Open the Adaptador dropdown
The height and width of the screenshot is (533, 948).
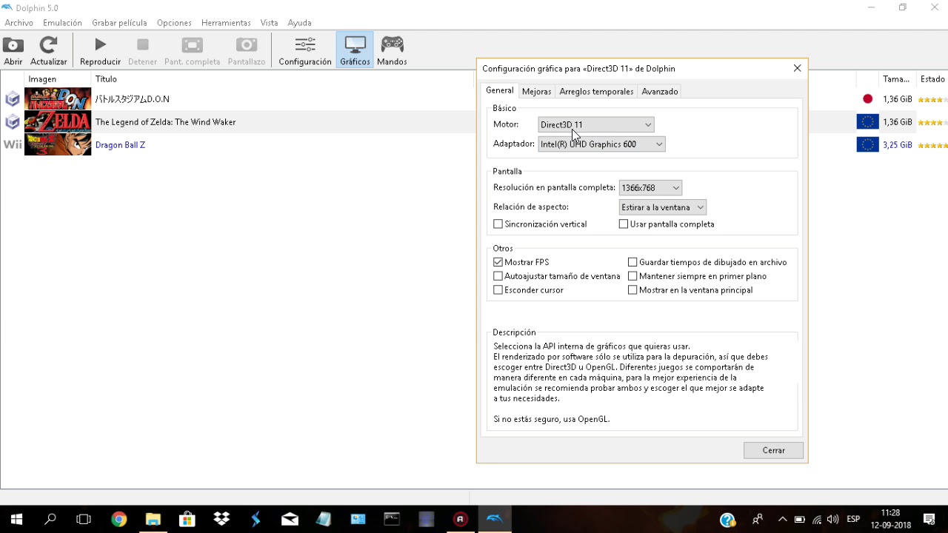point(601,144)
